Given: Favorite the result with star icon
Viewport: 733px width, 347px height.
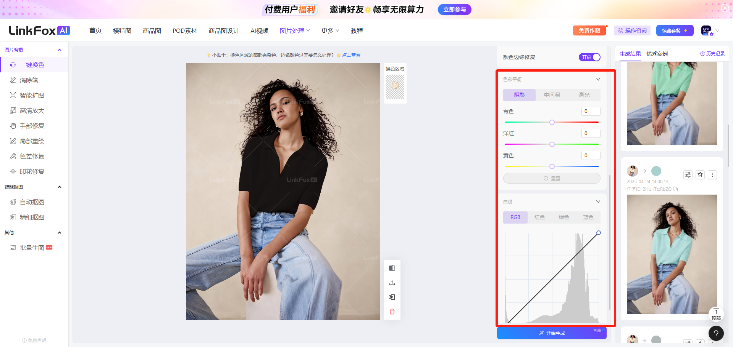Looking at the screenshot, I should click(700, 175).
